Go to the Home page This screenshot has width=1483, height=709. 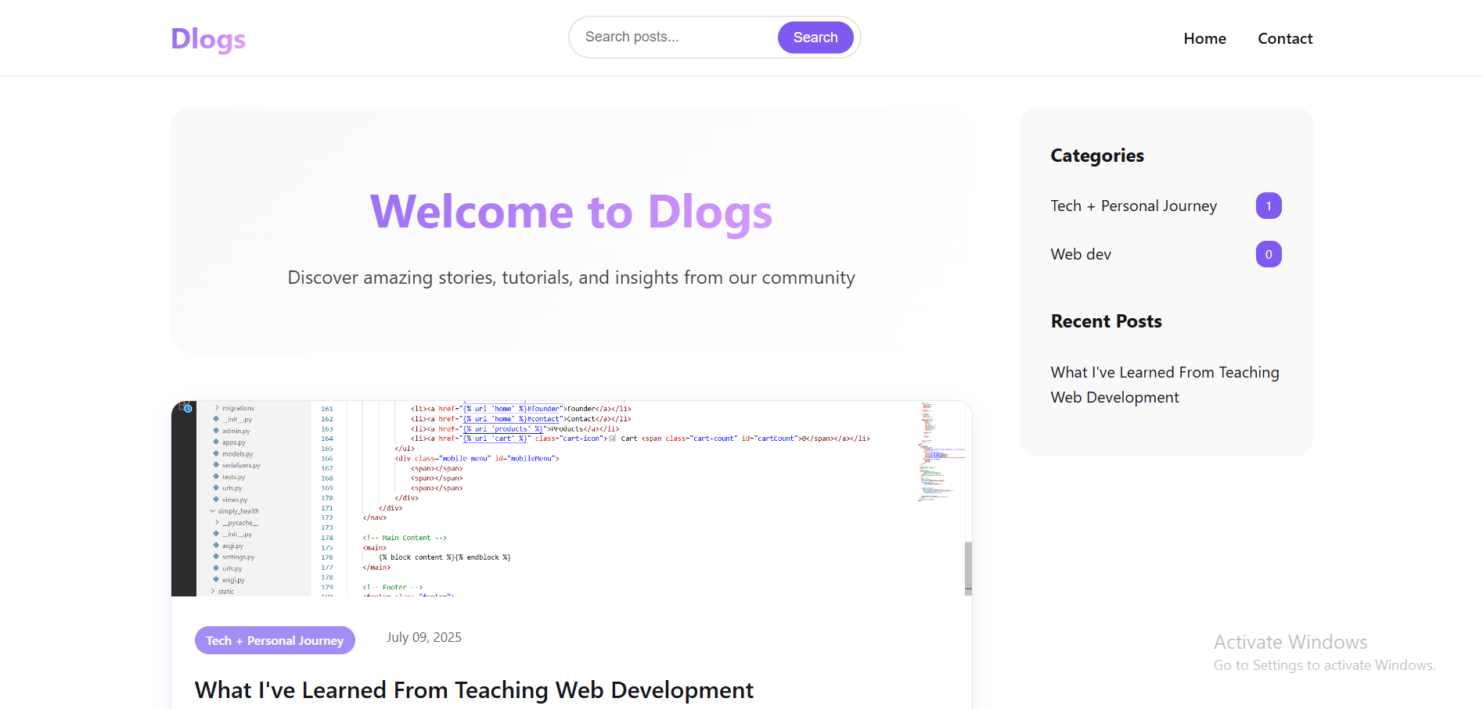coord(1204,38)
